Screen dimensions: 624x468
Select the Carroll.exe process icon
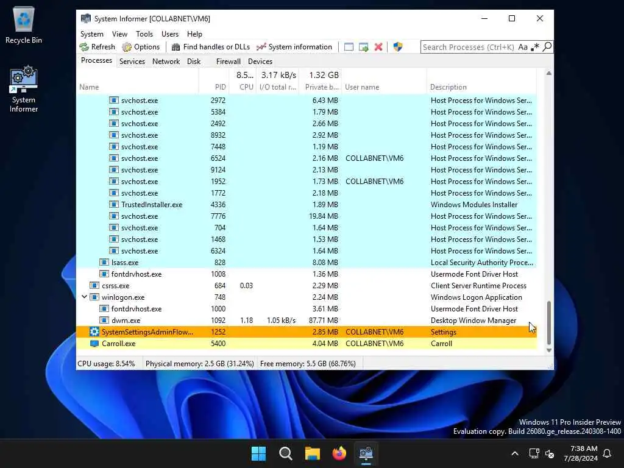tap(94, 344)
